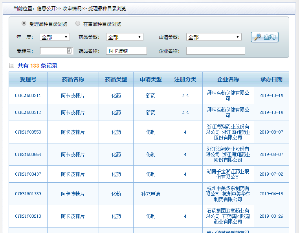This screenshot has width=299, height=233.
Task: Click 浙江海翔药业 cell in row CYHS1900553
Action: (228, 132)
